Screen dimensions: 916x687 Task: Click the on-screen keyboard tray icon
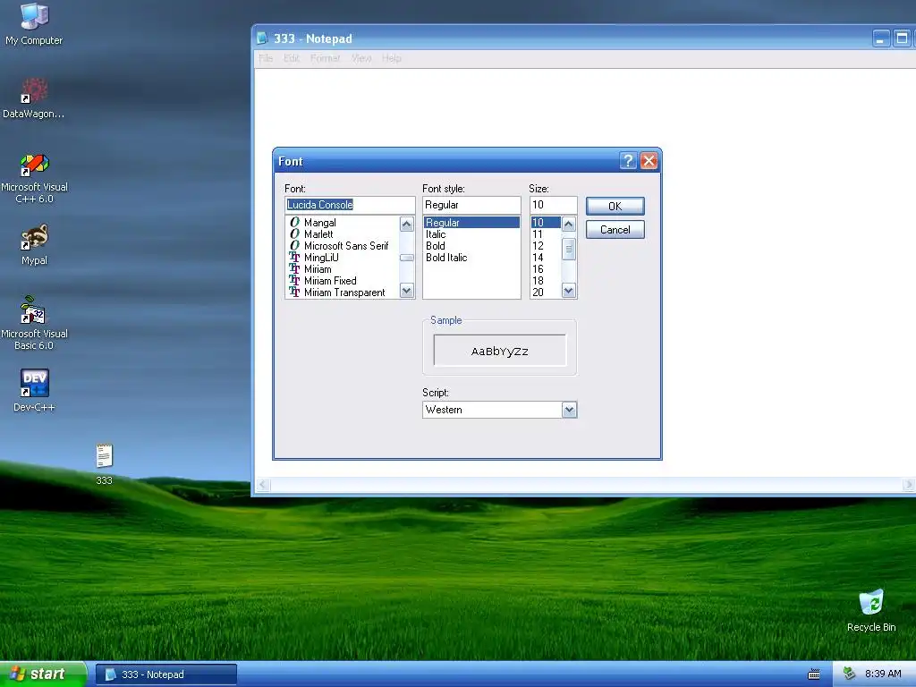click(813, 674)
